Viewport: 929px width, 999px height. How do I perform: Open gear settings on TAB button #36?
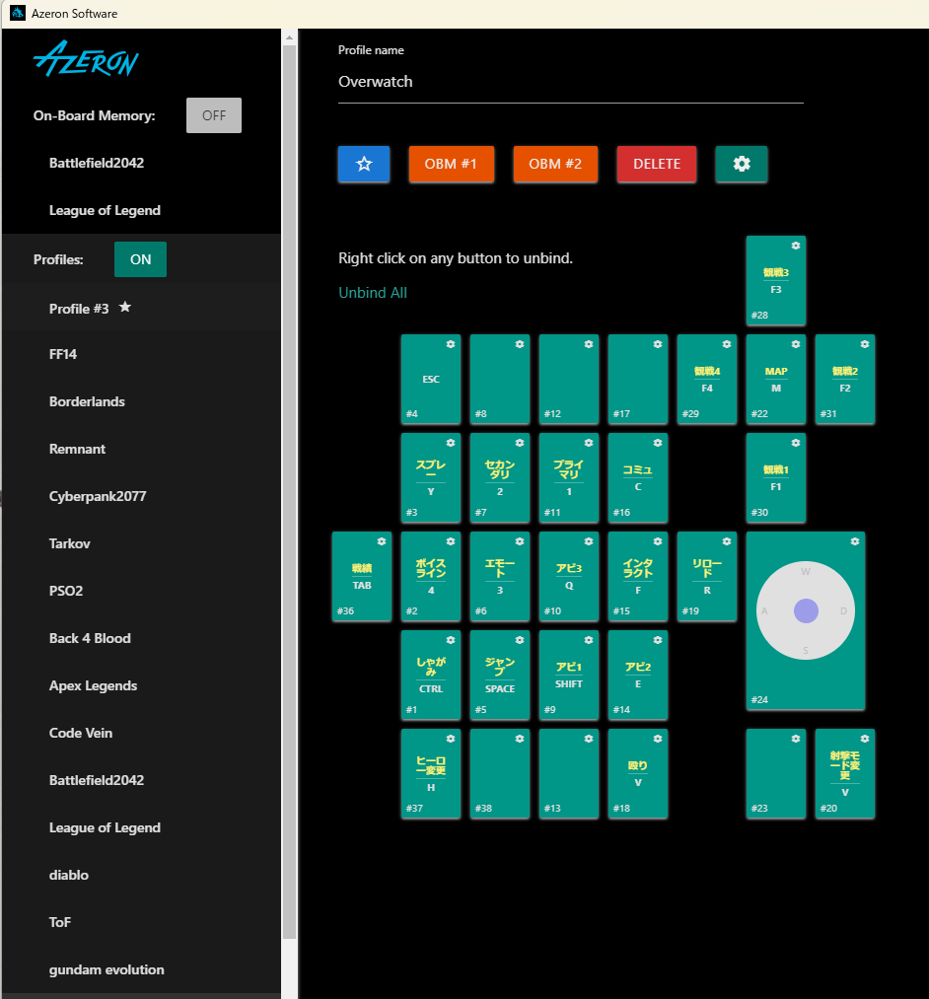tap(381, 541)
